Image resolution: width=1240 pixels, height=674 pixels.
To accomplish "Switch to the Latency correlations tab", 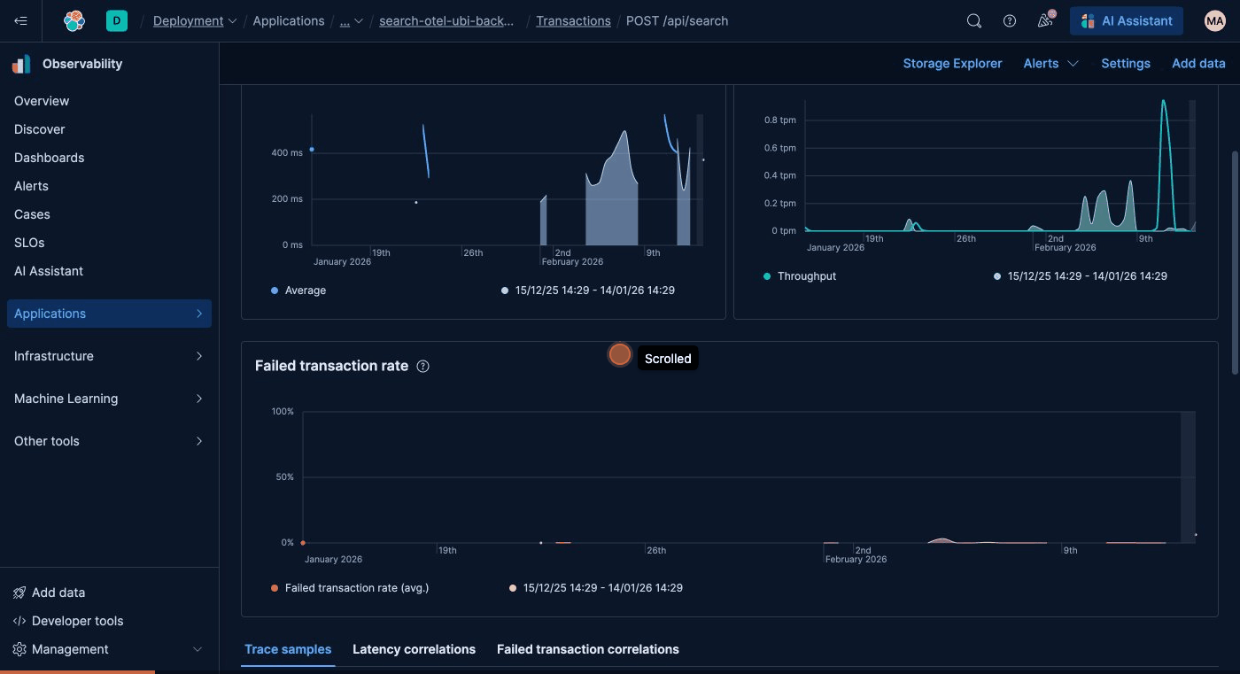I will coord(414,649).
